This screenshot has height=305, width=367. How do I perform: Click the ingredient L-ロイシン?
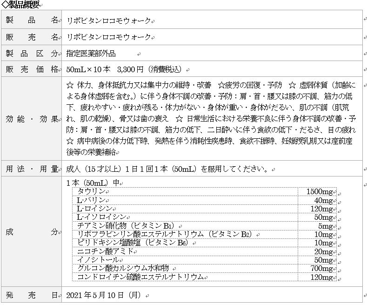[94, 209]
